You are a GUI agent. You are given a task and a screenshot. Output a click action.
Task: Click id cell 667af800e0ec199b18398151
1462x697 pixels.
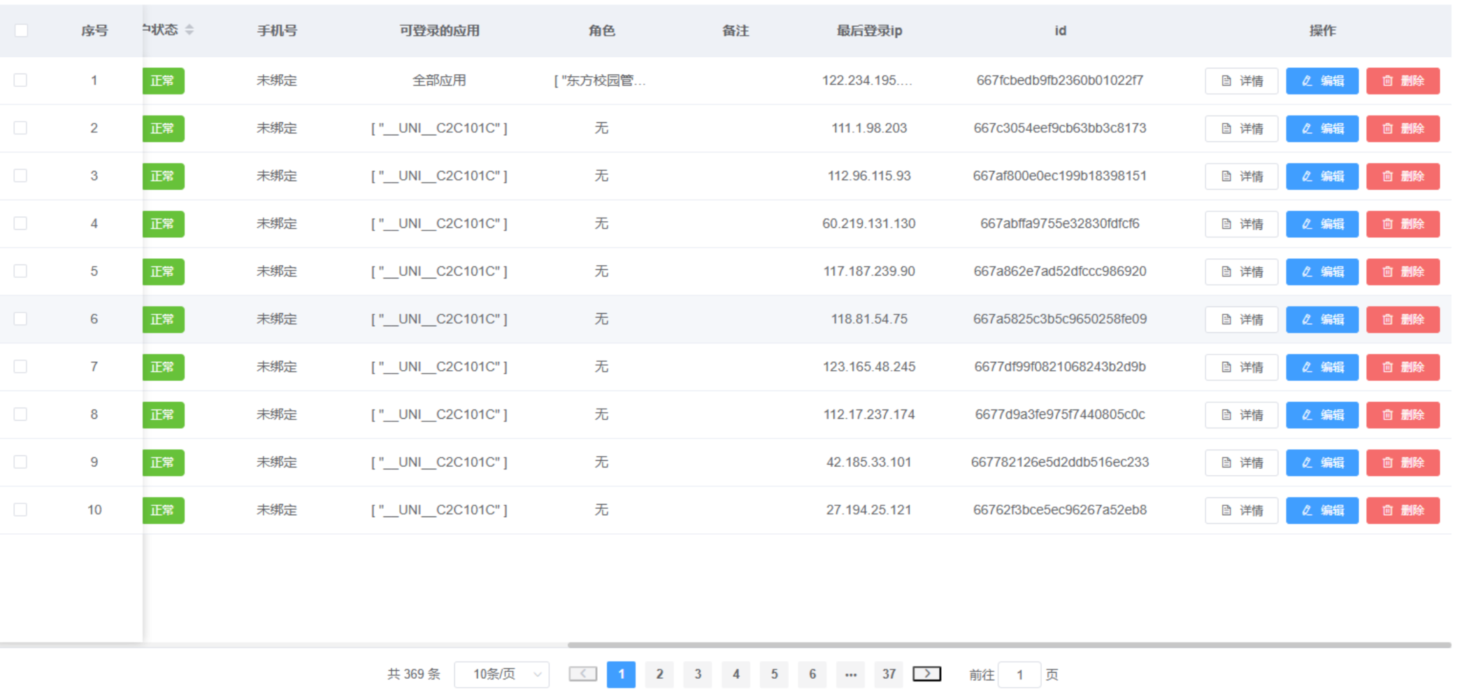pyautogui.click(x=1059, y=176)
